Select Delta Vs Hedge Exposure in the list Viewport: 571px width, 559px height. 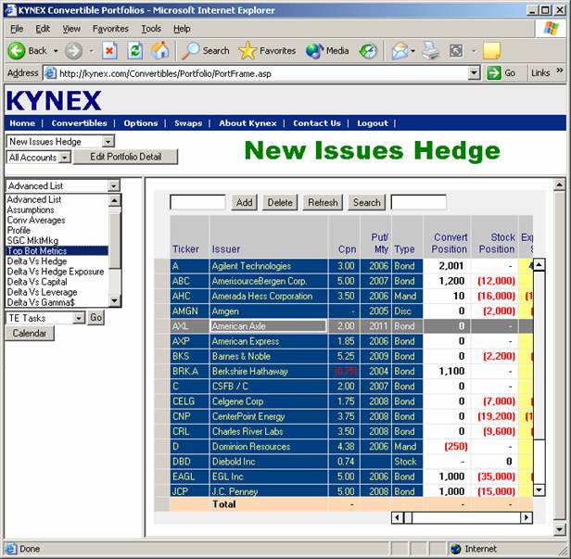(x=57, y=272)
